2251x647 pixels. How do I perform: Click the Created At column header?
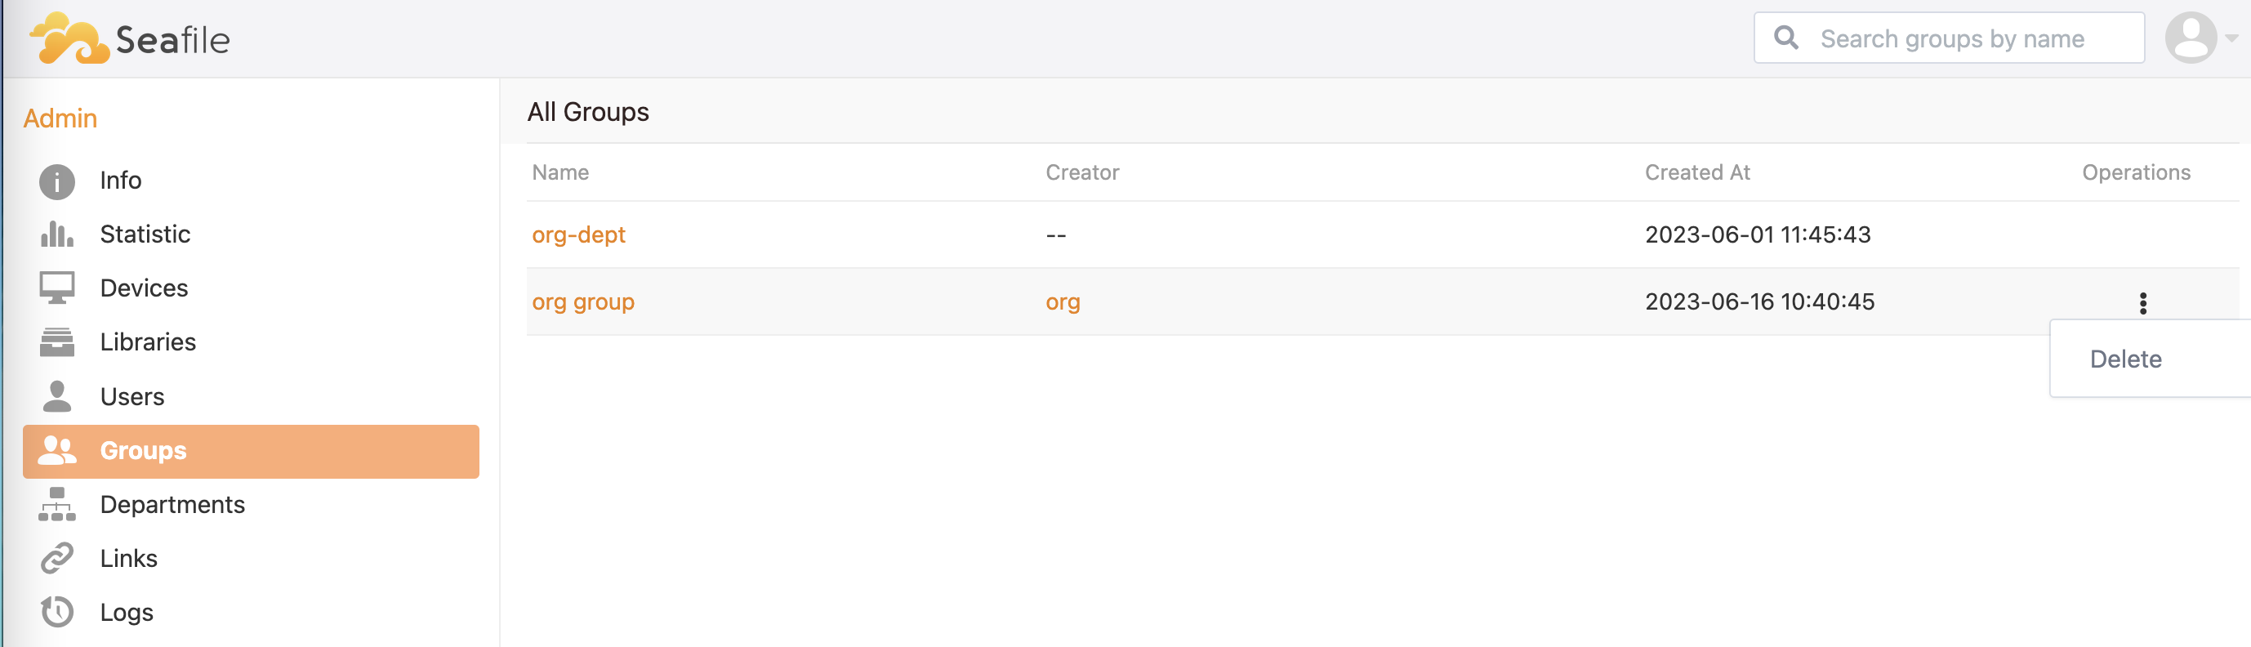[x=1697, y=172]
